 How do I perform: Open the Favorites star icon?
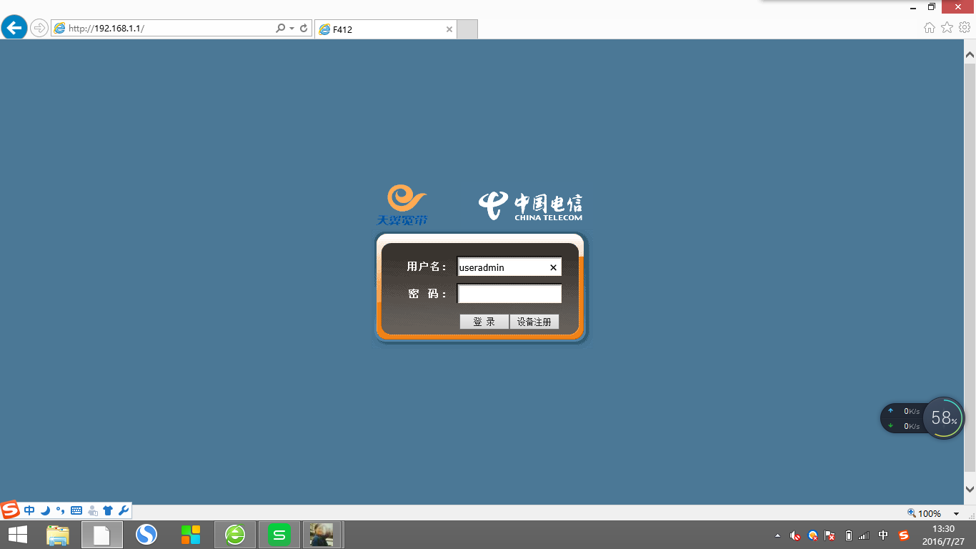pyautogui.click(x=947, y=28)
